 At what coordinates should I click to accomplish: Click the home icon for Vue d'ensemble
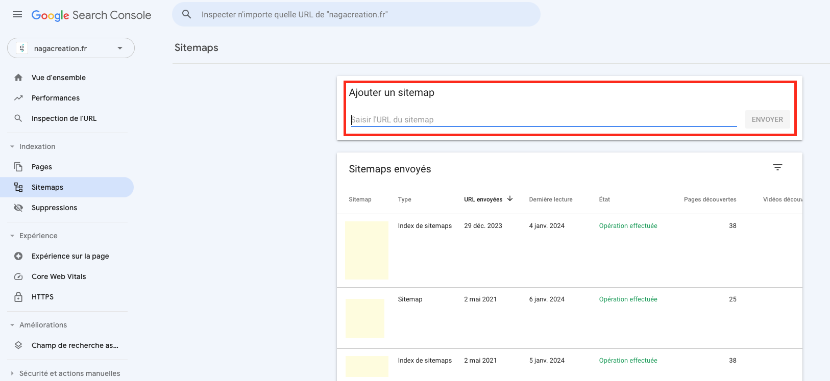[x=18, y=78]
